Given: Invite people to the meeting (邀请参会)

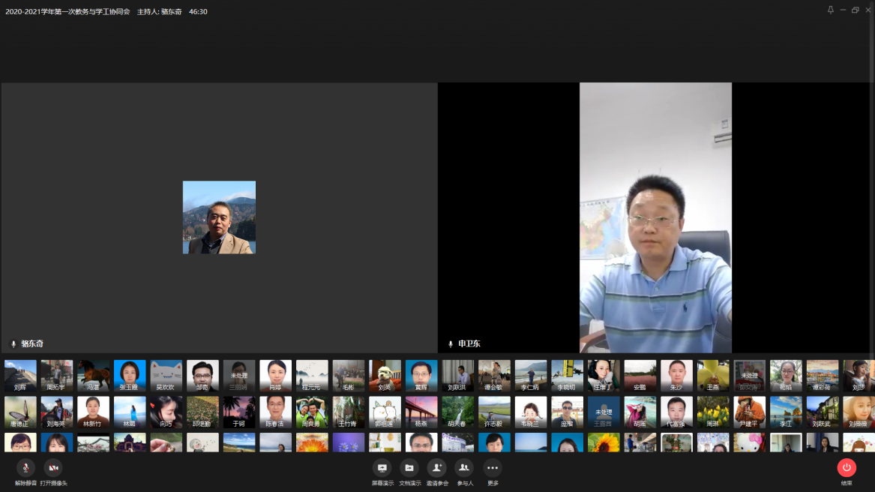Looking at the screenshot, I should tap(436, 468).
